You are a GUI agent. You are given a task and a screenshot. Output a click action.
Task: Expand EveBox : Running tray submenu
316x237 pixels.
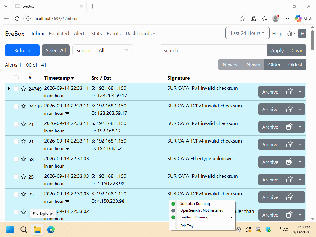[202, 217]
